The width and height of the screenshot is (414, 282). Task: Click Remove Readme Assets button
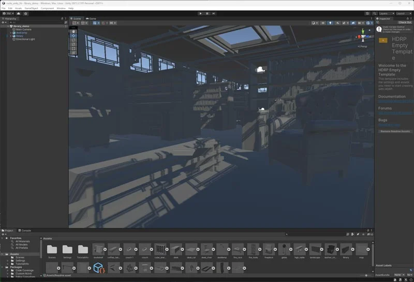395,131
